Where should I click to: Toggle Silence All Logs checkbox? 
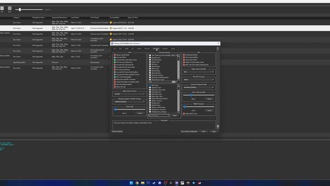tap(114, 87)
